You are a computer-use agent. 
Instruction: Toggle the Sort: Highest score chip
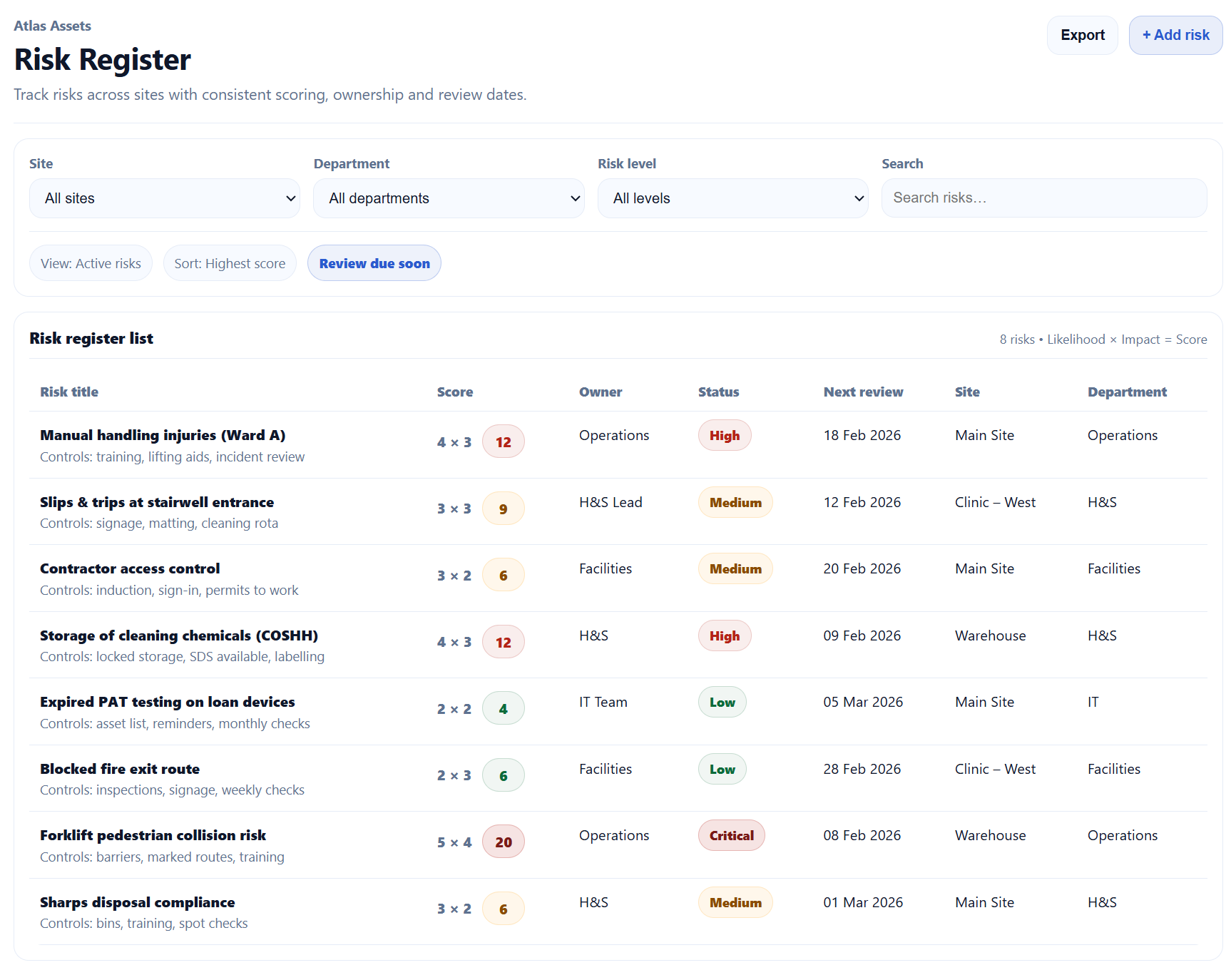tap(230, 263)
